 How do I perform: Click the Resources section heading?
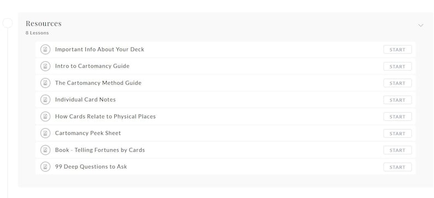(44, 23)
